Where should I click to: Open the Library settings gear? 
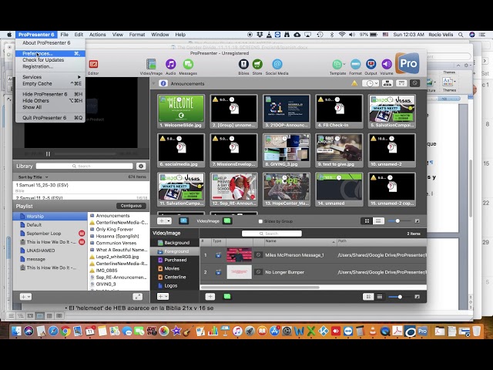click(x=141, y=166)
